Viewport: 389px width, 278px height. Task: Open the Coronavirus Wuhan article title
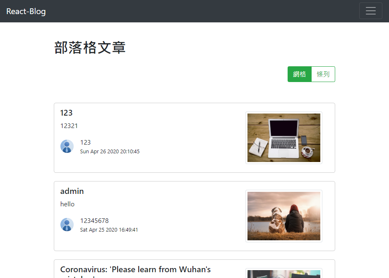coord(135,271)
